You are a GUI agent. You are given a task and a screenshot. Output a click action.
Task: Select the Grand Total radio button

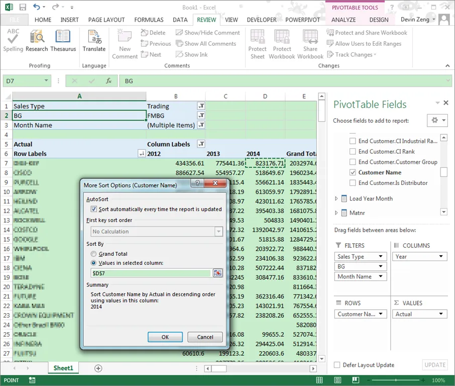coord(93,254)
